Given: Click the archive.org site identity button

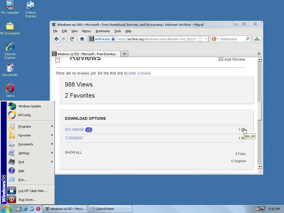Looking at the screenshot, I should 102,39.
